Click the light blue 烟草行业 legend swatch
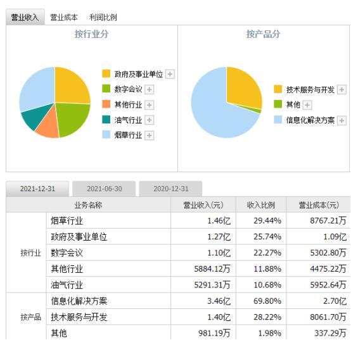Screen dimensions: 351x340 point(106,134)
